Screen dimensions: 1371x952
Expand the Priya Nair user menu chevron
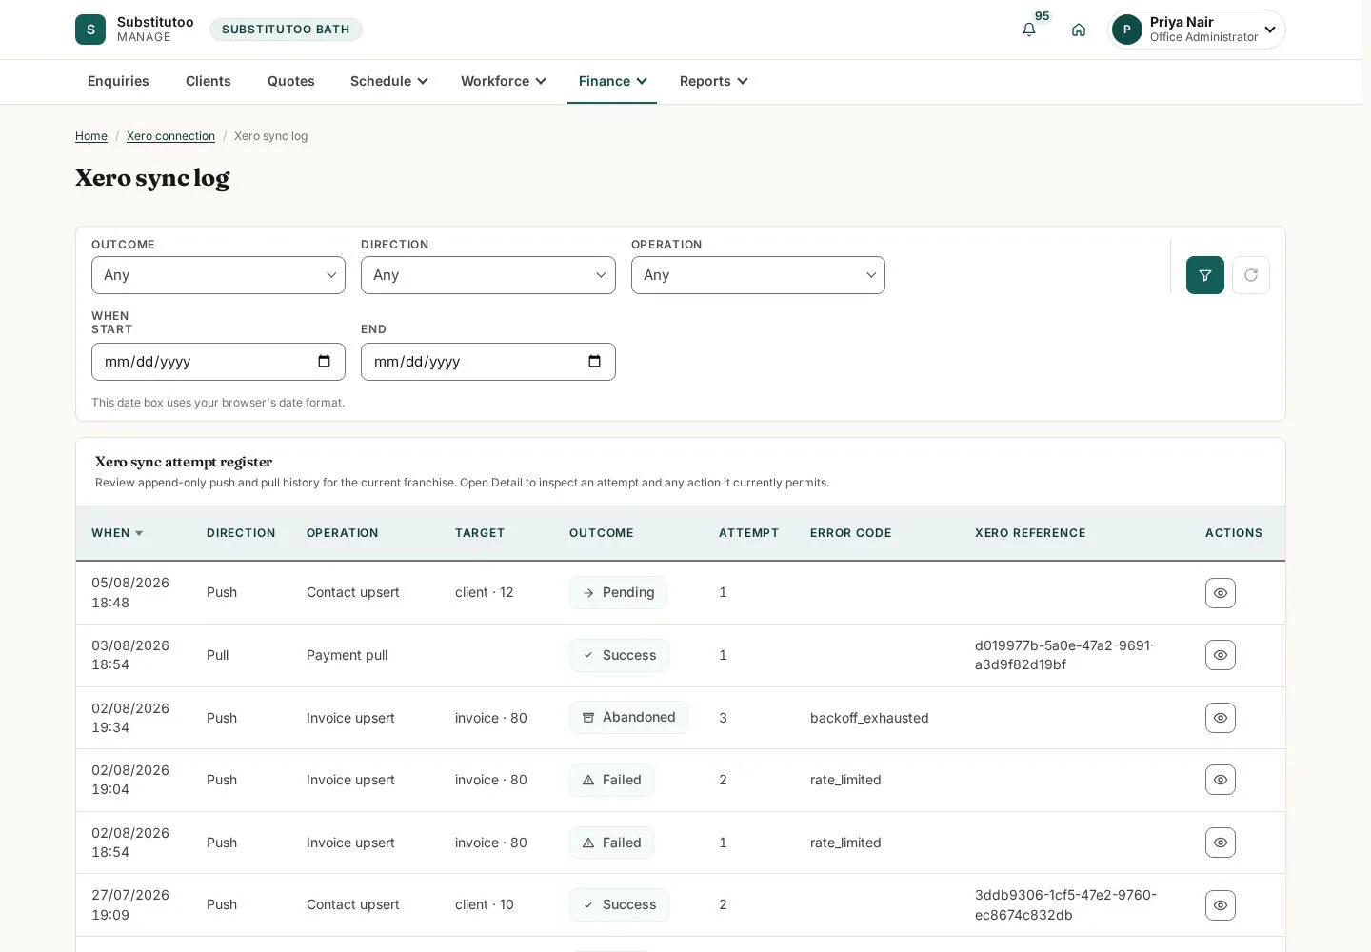(1269, 30)
